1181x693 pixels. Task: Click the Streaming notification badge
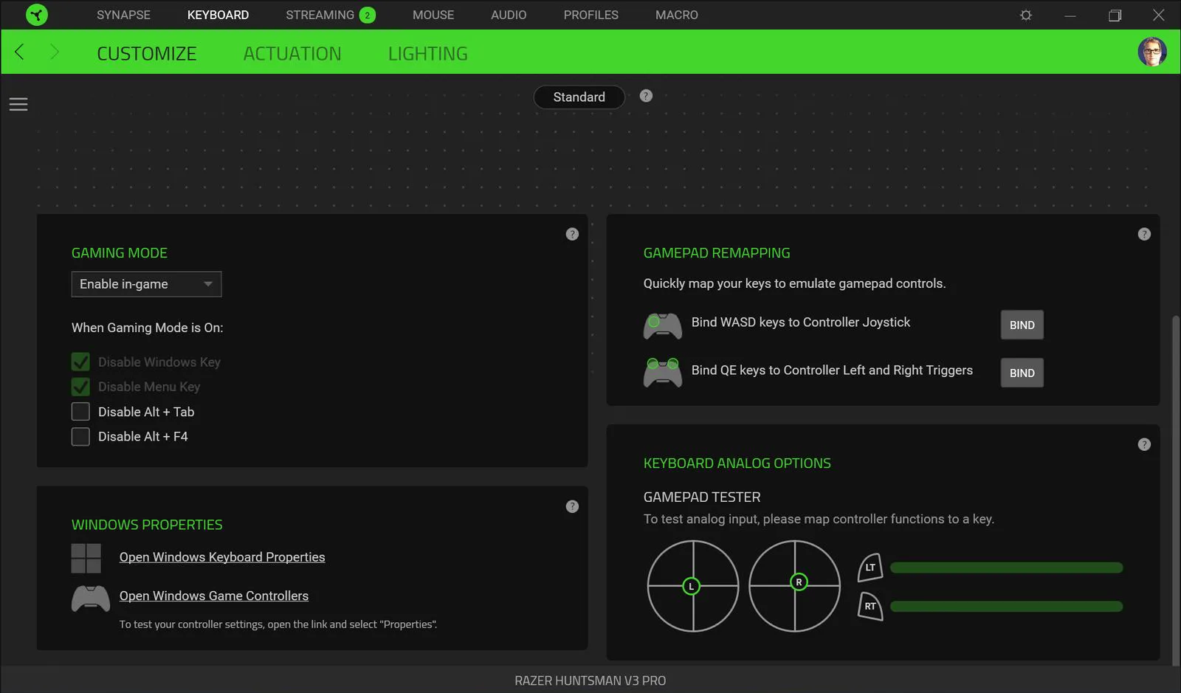tap(368, 15)
